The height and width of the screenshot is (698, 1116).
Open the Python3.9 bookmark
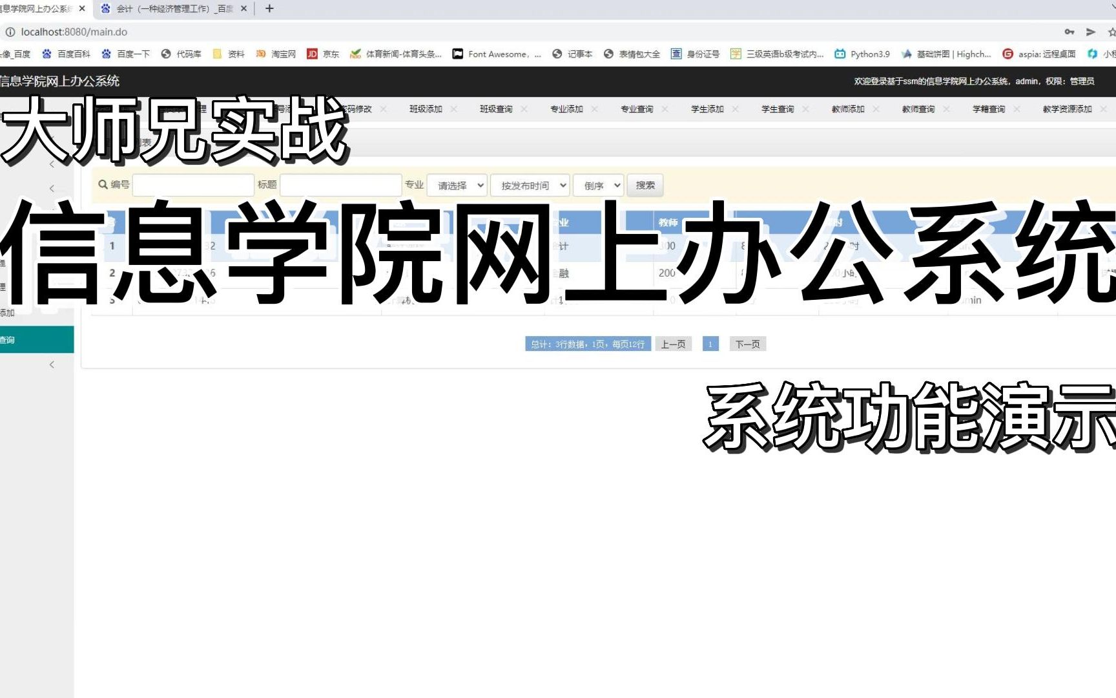(862, 54)
